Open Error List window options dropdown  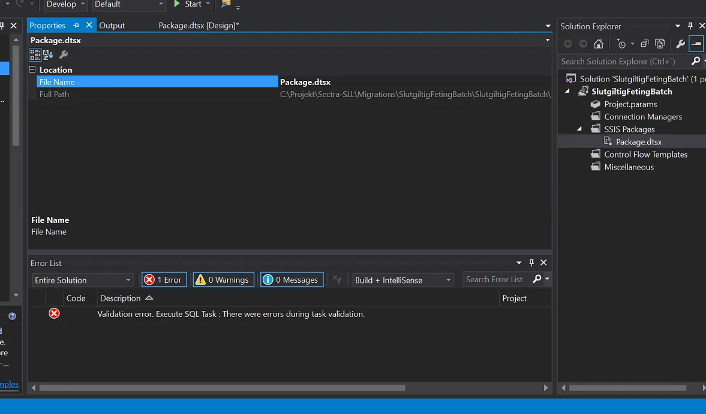pyautogui.click(x=519, y=262)
